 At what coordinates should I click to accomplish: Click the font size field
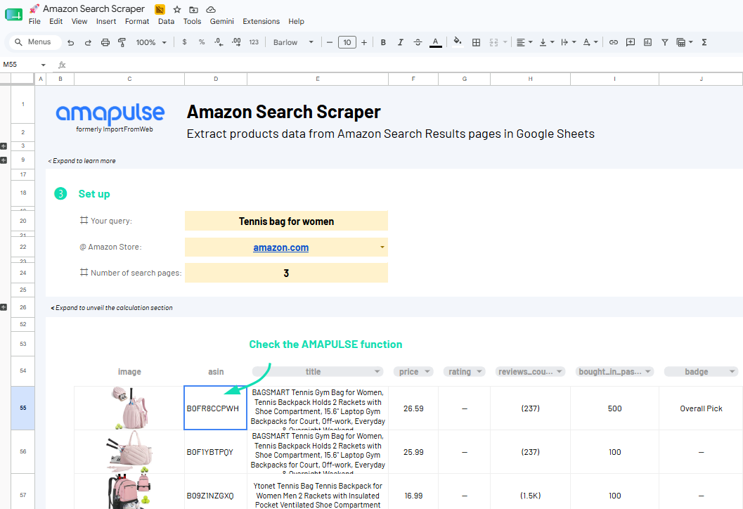[347, 42]
